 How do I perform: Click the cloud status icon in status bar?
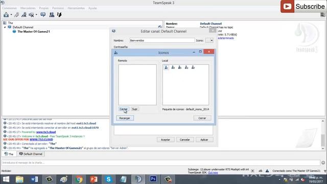pyautogui.click(x=260, y=171)
